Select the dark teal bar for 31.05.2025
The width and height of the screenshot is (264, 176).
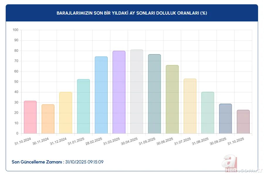[154, 94]
